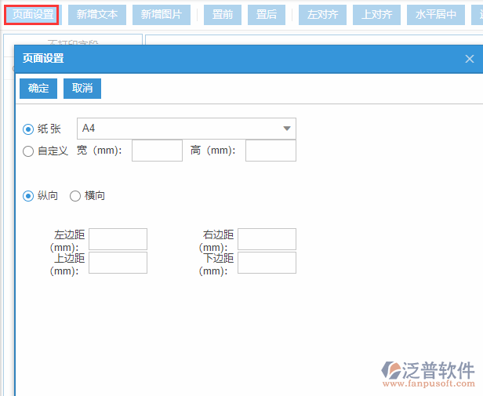
Task: Click the 置后 toolbar button
Action: click(x=267, y=14)
